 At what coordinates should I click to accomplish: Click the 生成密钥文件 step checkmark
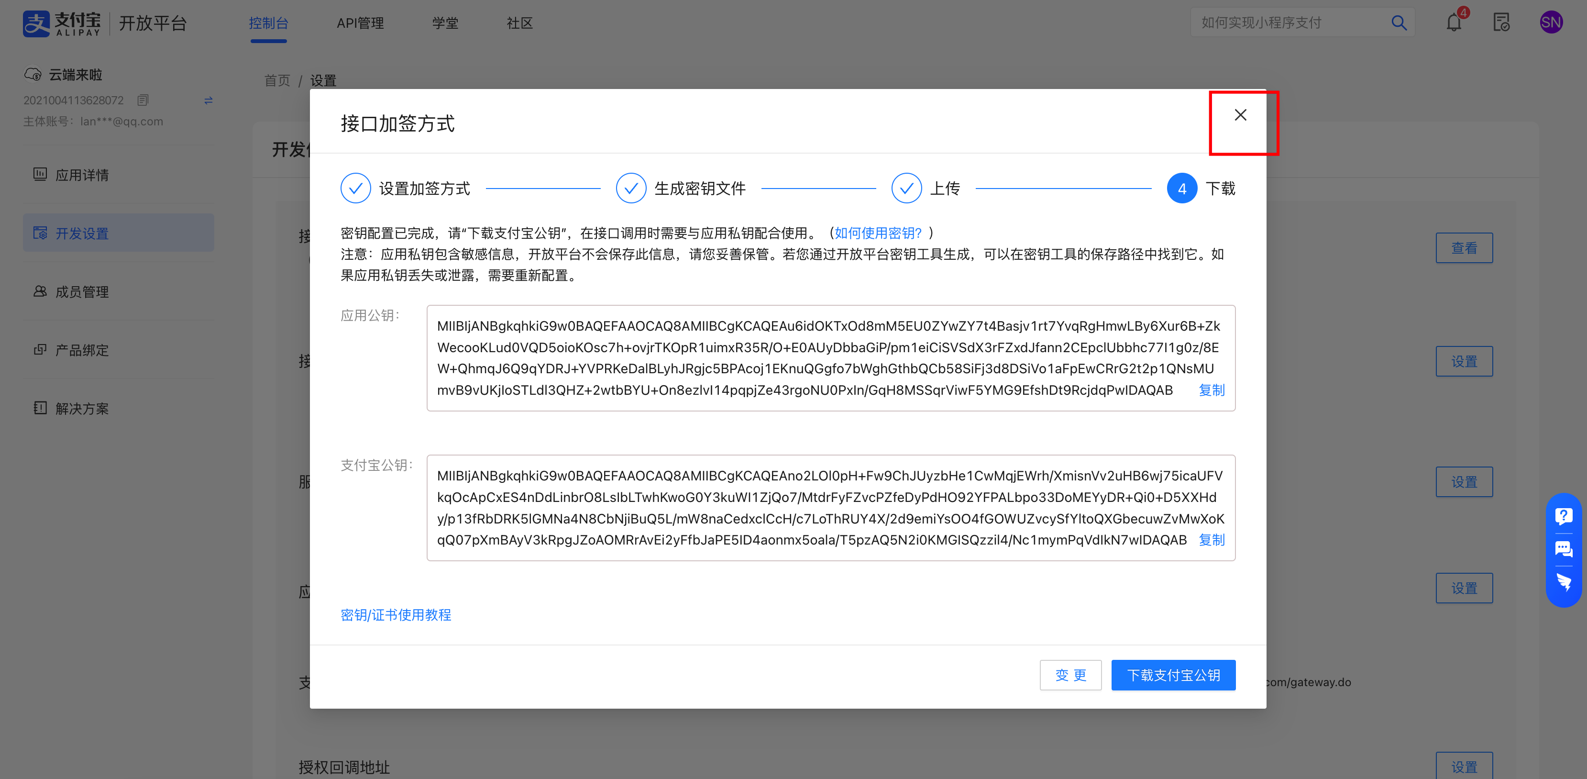pyautogui.click(x=631, y=189)
